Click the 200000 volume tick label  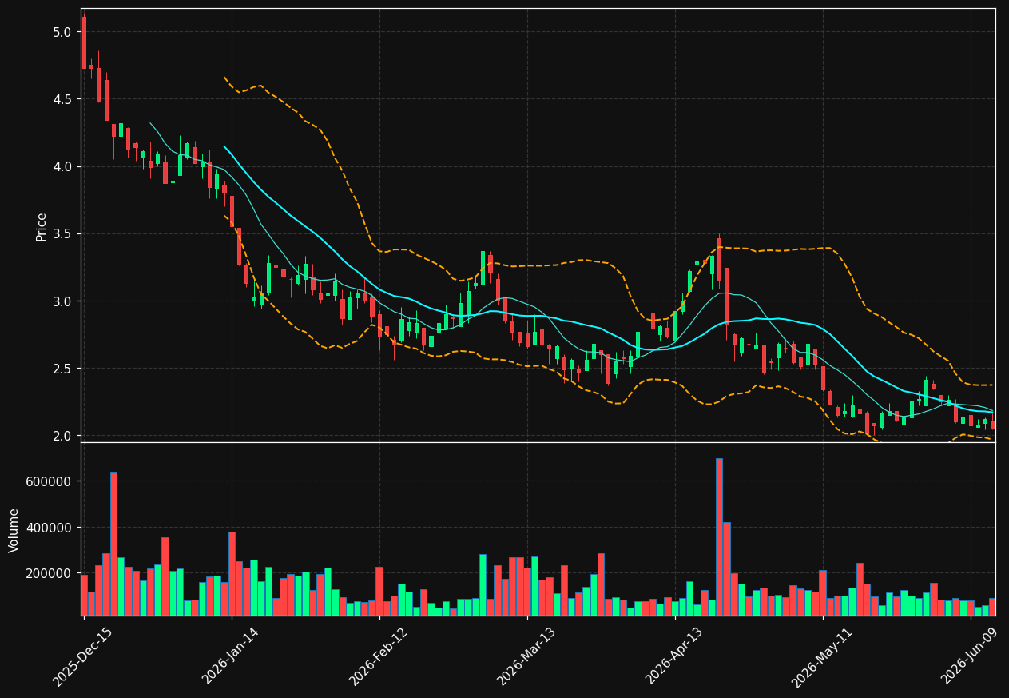50,573
